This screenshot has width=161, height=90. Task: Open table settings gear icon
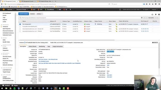click(x=156, y=14)
